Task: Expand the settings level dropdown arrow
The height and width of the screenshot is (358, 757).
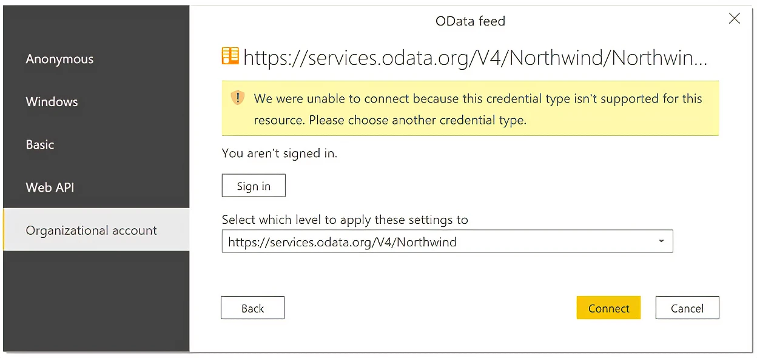Action: point(661,241)
